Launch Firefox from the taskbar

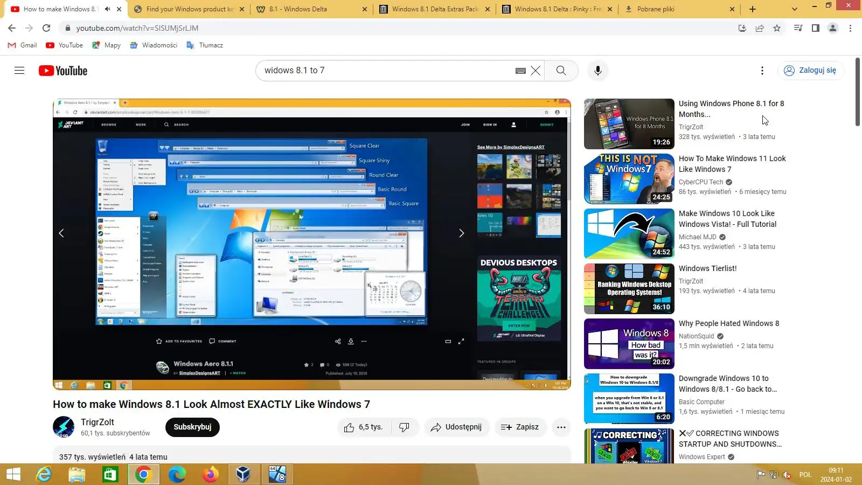[210, 474]
